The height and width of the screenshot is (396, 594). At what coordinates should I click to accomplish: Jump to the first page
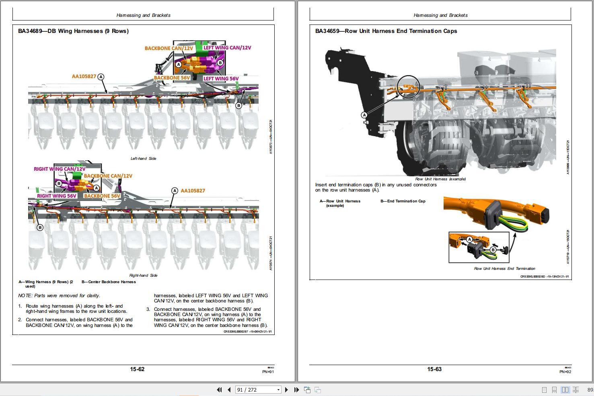pos(219,390)
